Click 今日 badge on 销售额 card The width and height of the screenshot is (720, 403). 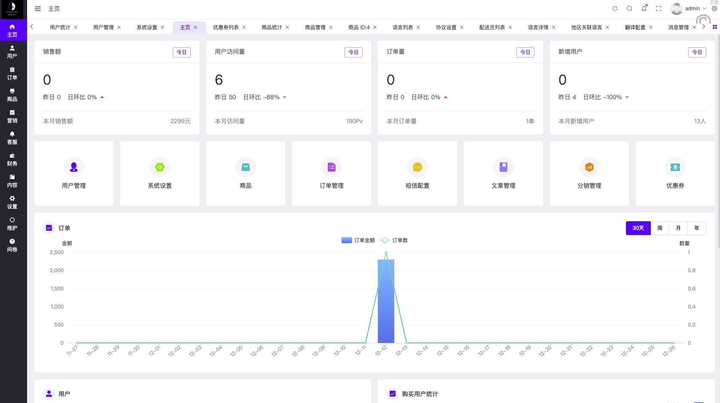pyautogui.click(x=181, y=52)
